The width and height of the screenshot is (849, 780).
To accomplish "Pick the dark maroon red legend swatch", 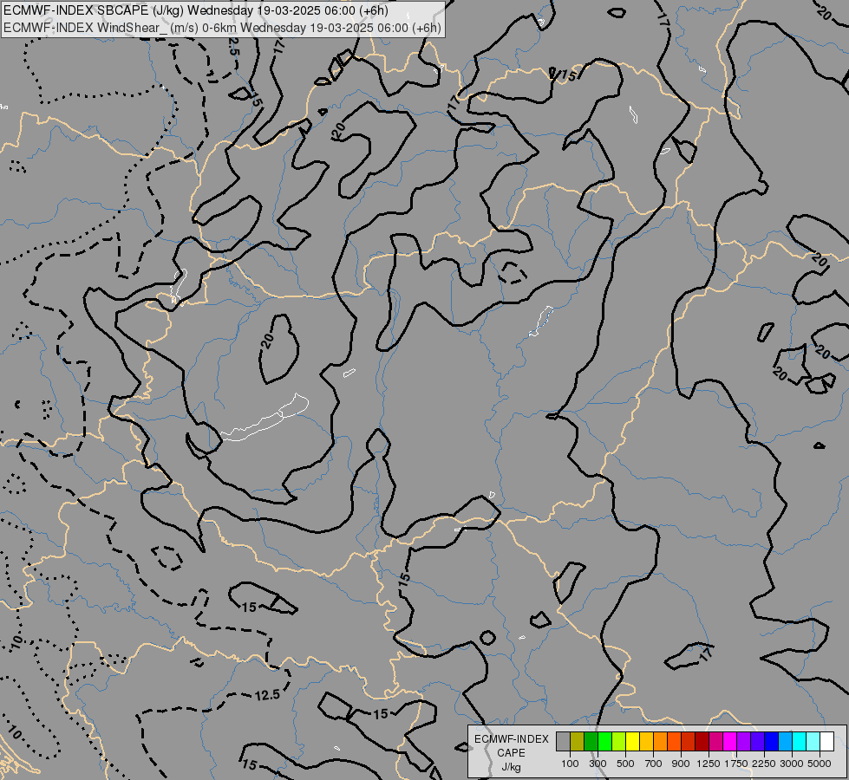I will click(702, 742).
